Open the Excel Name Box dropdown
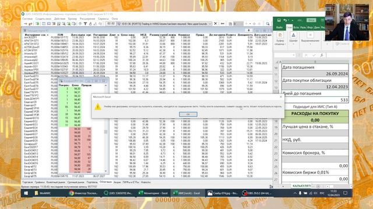This screenshot has height=209, width=373. pos(293,55)
